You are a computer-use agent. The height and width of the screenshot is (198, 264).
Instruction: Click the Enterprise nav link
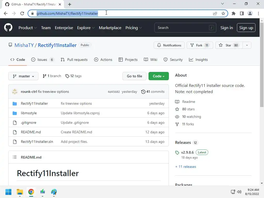(x=64, y=28)
